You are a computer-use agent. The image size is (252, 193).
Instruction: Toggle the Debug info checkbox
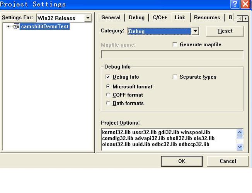coord(108,77)
